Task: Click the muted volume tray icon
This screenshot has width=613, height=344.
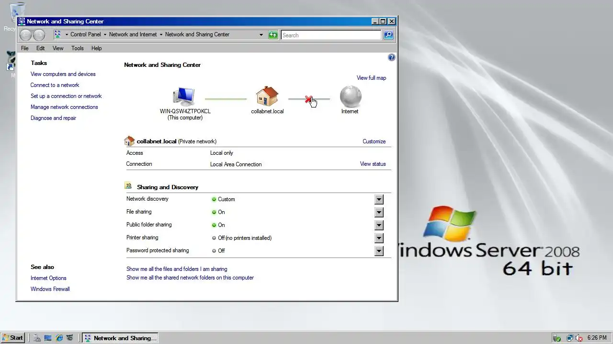Action: 579,338
